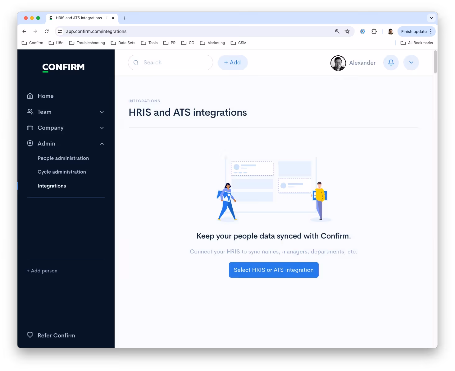Click Alexander's profile avatar
The width and height of the screenshot is (455, 371).
[338, 63]
